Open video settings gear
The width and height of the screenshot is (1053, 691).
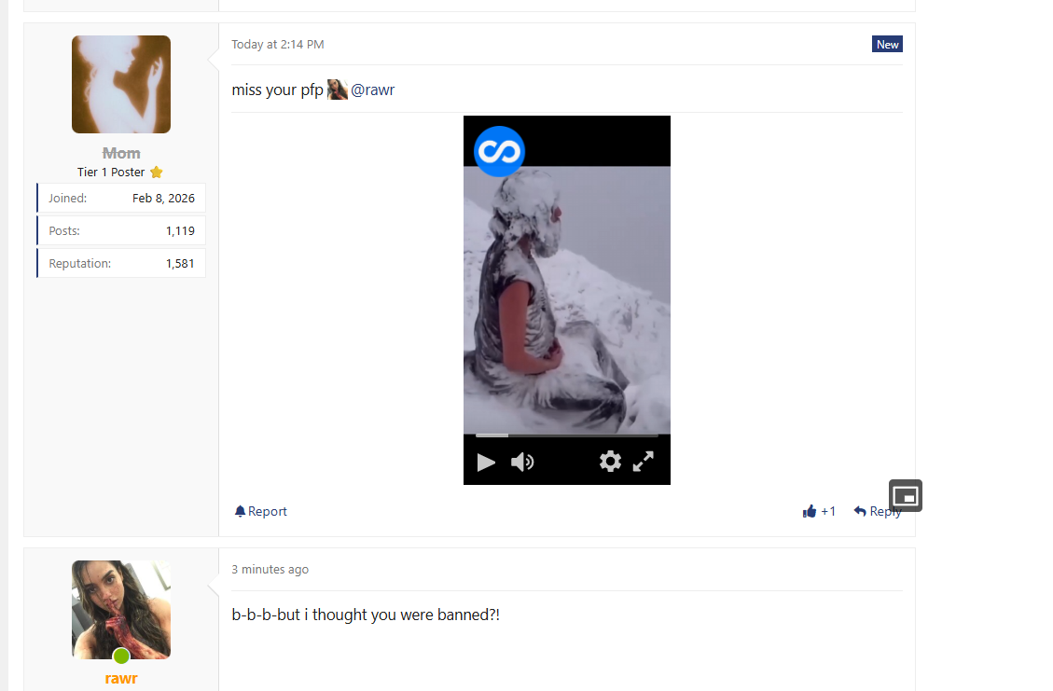[x=610, y=461]
